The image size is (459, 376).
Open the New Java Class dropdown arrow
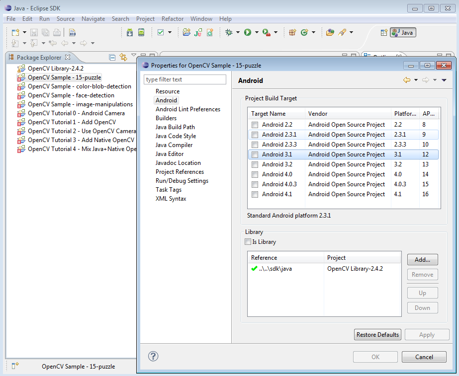313,32
